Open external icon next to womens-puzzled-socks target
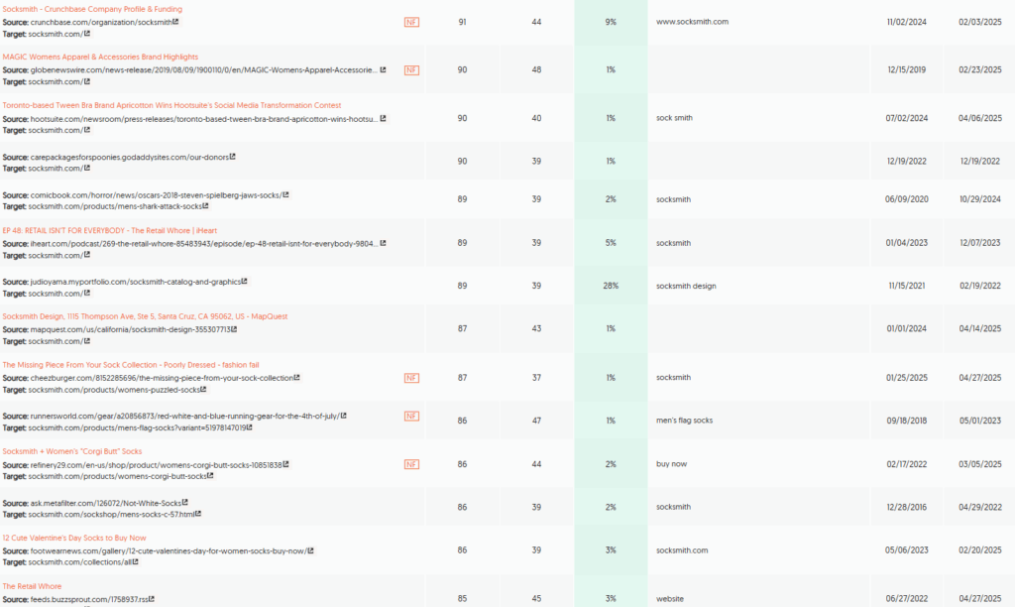 203,390
